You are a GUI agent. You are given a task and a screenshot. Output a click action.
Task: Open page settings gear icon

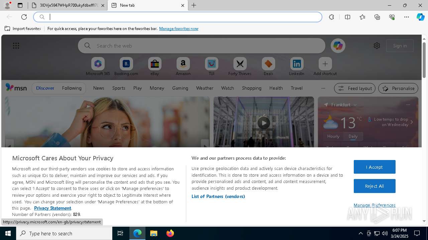[377, 46]
